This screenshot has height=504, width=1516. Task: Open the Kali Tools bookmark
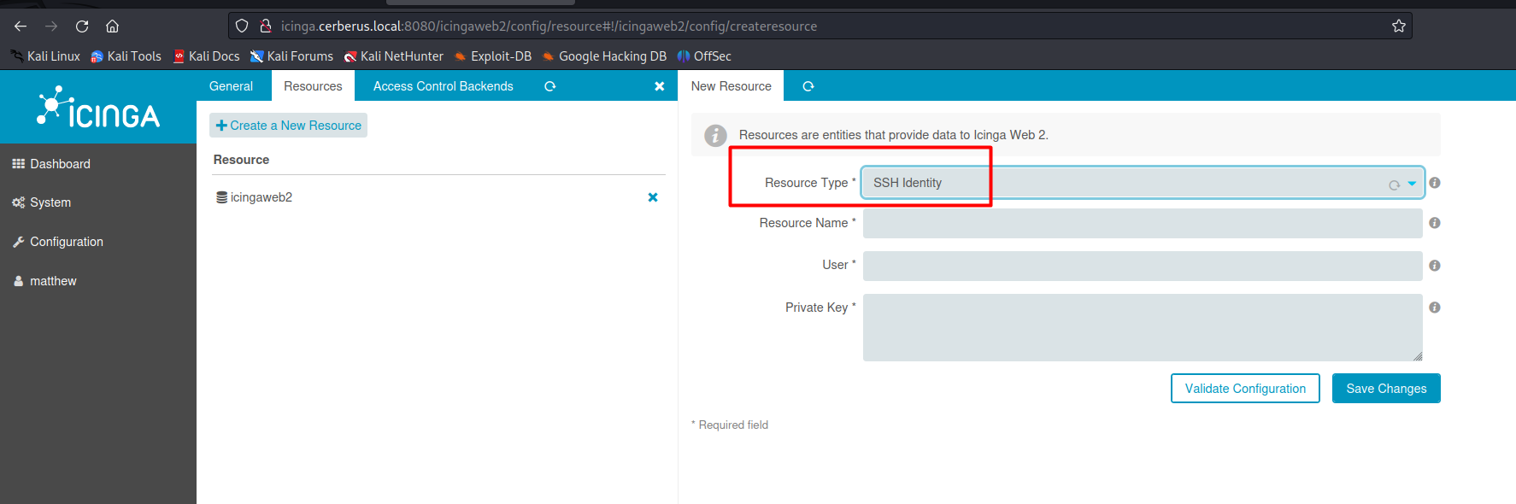(x=126, y=56)
